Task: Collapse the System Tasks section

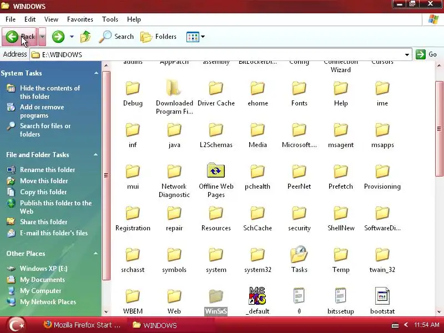Action: [x=96, y=73]
